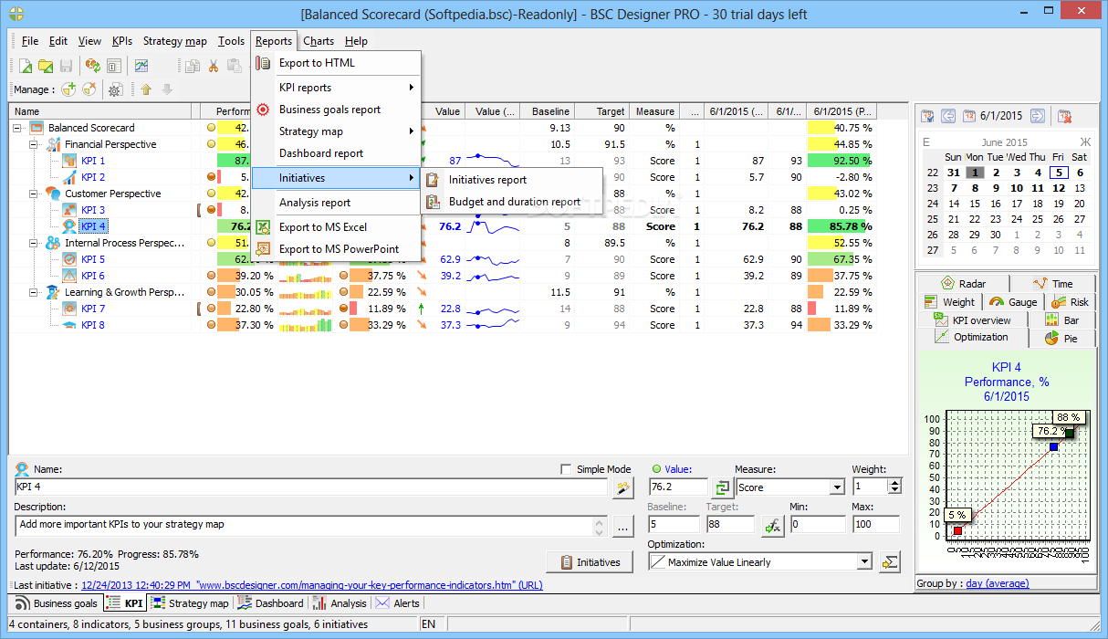Click the Add KPI icon beside Manage
The height and width of the screenshot is (639, 1108).
[x=68, y=89]
